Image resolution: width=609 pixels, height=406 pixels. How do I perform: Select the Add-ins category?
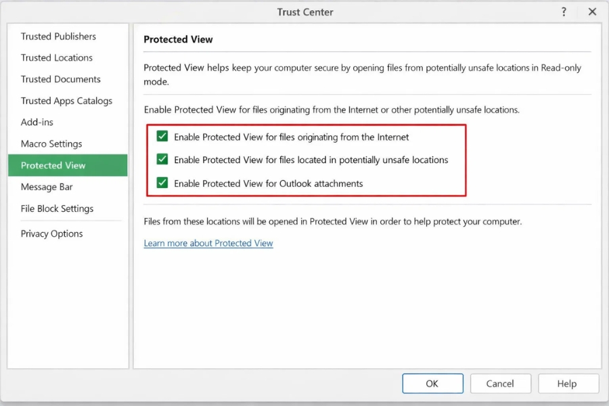(x=37, y=122)
